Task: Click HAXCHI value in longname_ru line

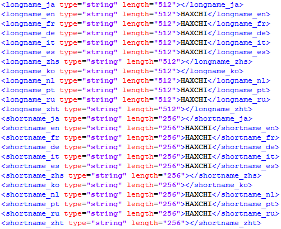Action: click(194, 99)
